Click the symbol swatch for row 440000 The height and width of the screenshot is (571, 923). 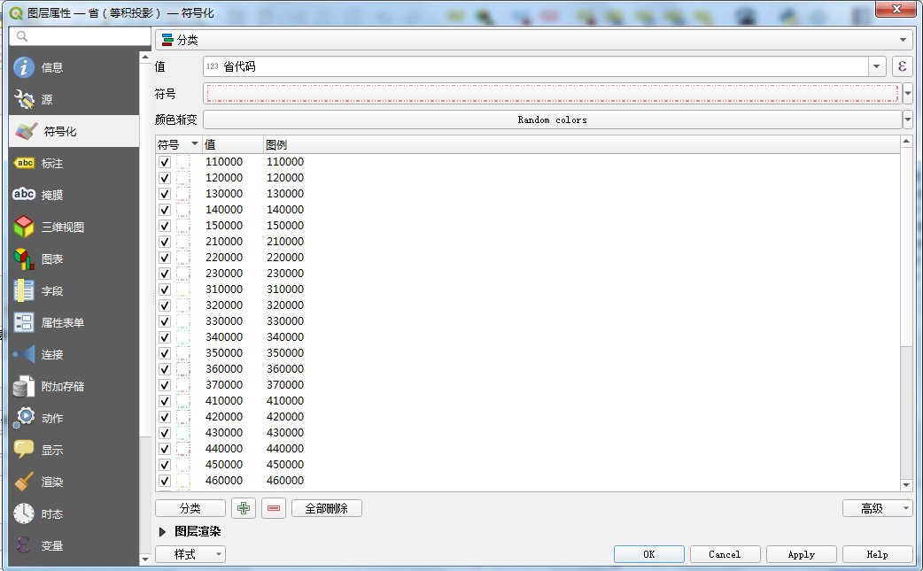tap(183, 449)
